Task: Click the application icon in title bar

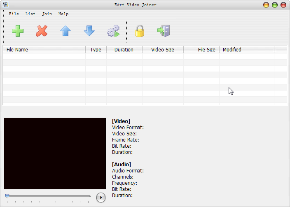Action: 6,5
